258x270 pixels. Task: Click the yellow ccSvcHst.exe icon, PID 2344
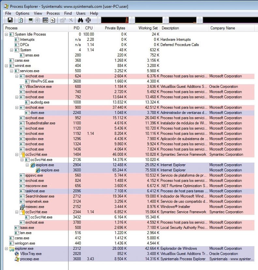point(22,212)
